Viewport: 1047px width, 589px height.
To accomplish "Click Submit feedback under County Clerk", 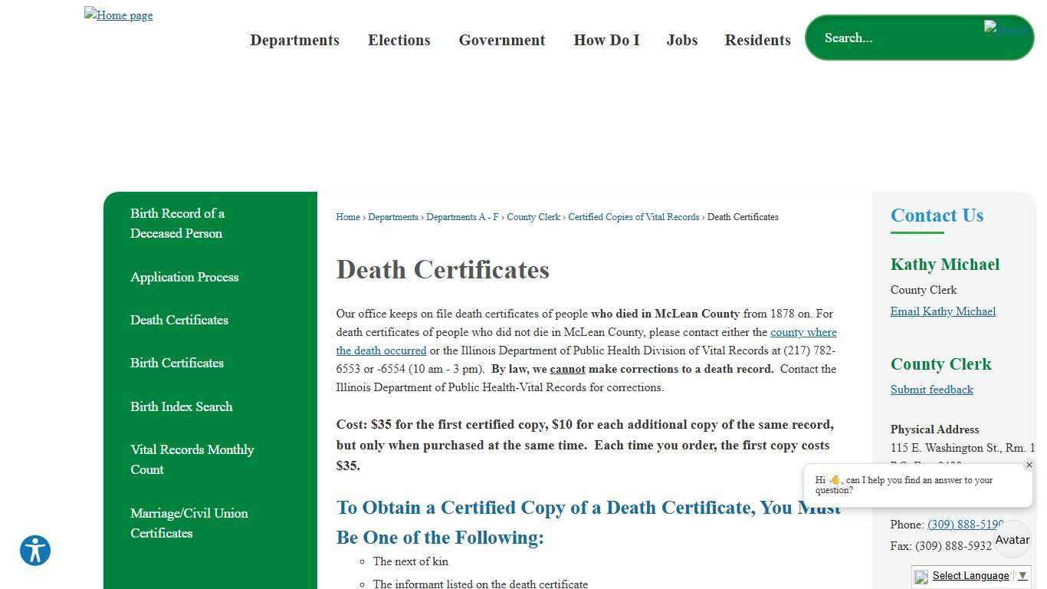I will [x=931, y=390].
